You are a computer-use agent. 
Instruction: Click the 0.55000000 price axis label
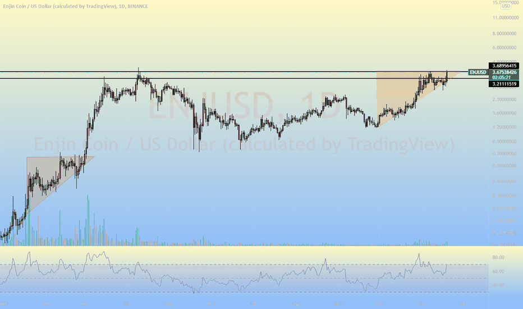[505, 166]
